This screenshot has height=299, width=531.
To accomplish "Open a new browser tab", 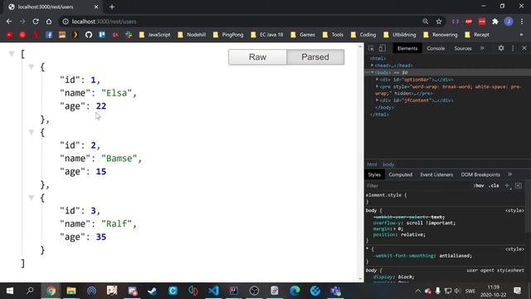I will coord(112,7).
